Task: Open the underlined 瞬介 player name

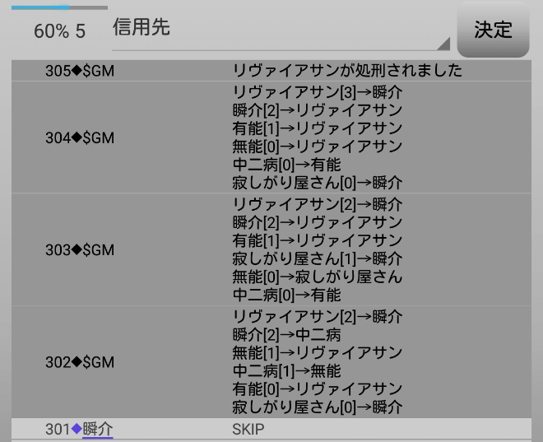Action: click(x=98, y=430)
